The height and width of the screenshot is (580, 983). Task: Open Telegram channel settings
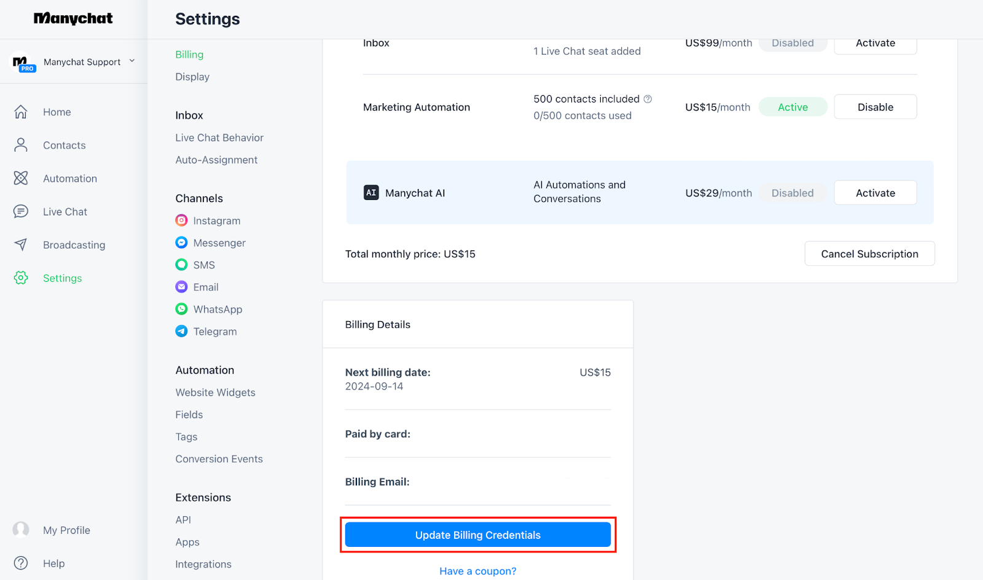215,331
